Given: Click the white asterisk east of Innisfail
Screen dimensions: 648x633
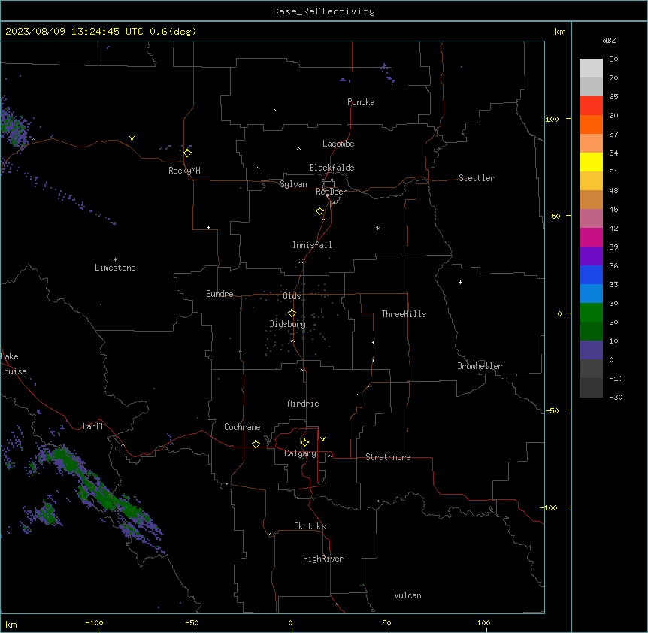Looking at the screenshot, I should pyautogui.click(x=377, y=229).
